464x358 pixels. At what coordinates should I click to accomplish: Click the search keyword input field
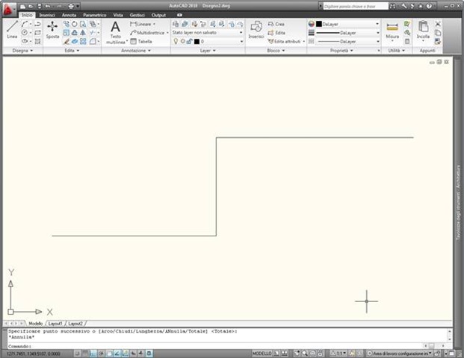pos(356,6)
